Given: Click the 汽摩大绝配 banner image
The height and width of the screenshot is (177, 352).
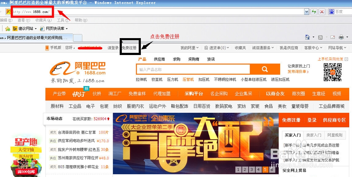Looking at the screenshot, I should (195, 144).
